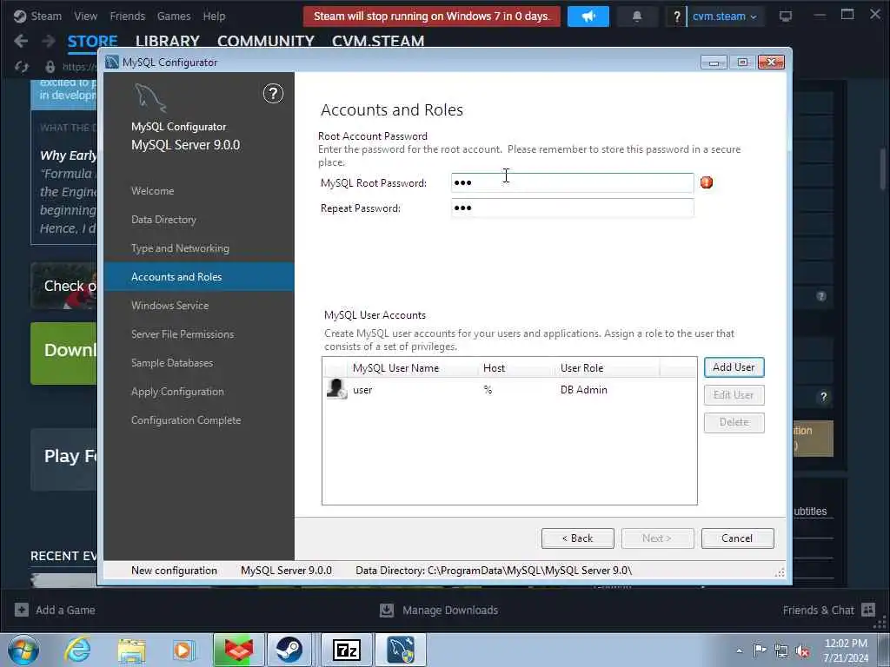Open the Windows Start orb
This screenshot has width=890, height=667.
click(23, 650)
